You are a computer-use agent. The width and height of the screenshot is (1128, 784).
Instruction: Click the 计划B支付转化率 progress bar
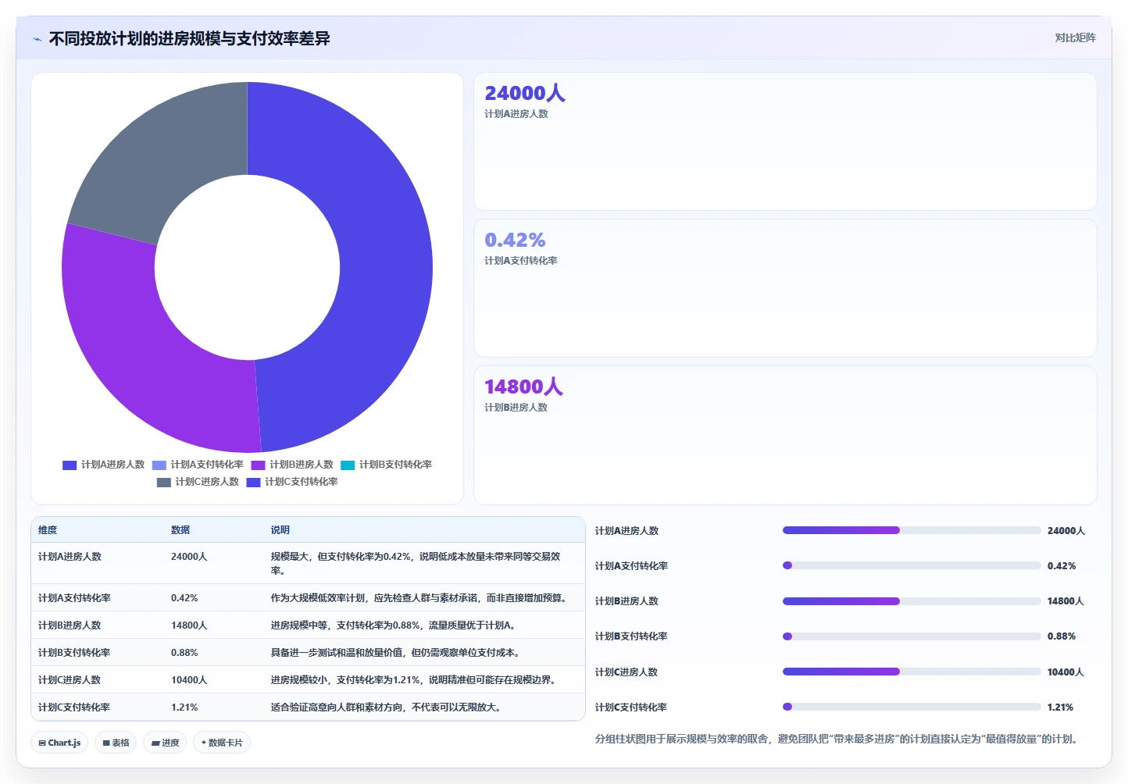[912, 636]
